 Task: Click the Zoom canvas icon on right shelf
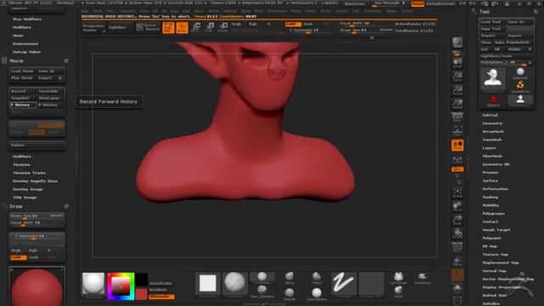click(x=457, y=76)
